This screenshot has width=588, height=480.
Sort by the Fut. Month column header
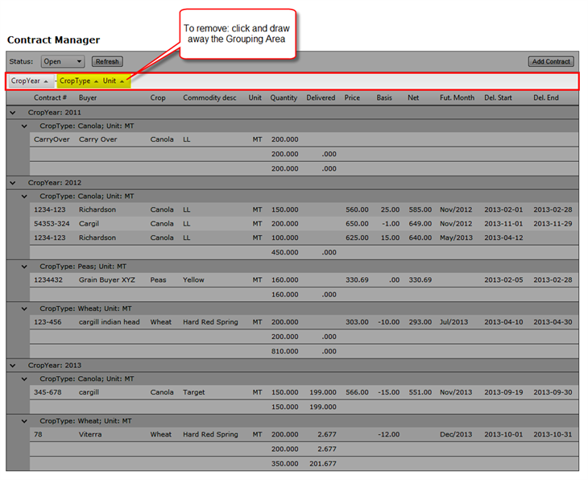pyautogui.click(x=457, y=97)
